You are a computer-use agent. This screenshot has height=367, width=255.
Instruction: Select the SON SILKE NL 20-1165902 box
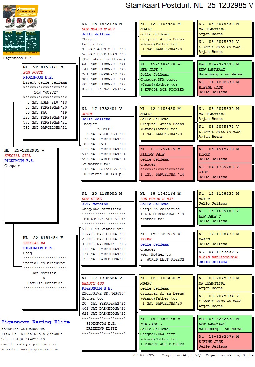(108, 229)
